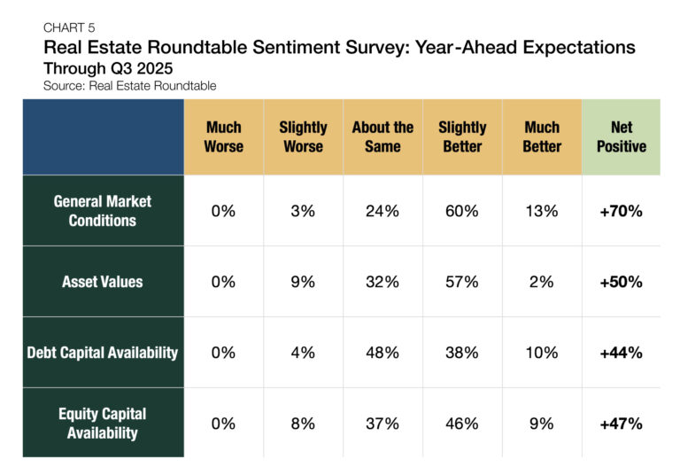Screen dimensions: 680x467
Task: Click the +70% net positive value
Action: click(621, 211)
